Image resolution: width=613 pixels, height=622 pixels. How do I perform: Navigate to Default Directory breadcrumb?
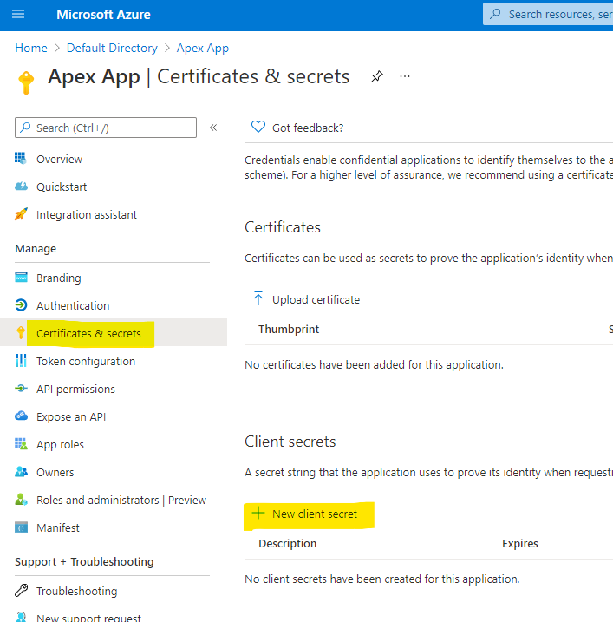[x=112, y=49]
